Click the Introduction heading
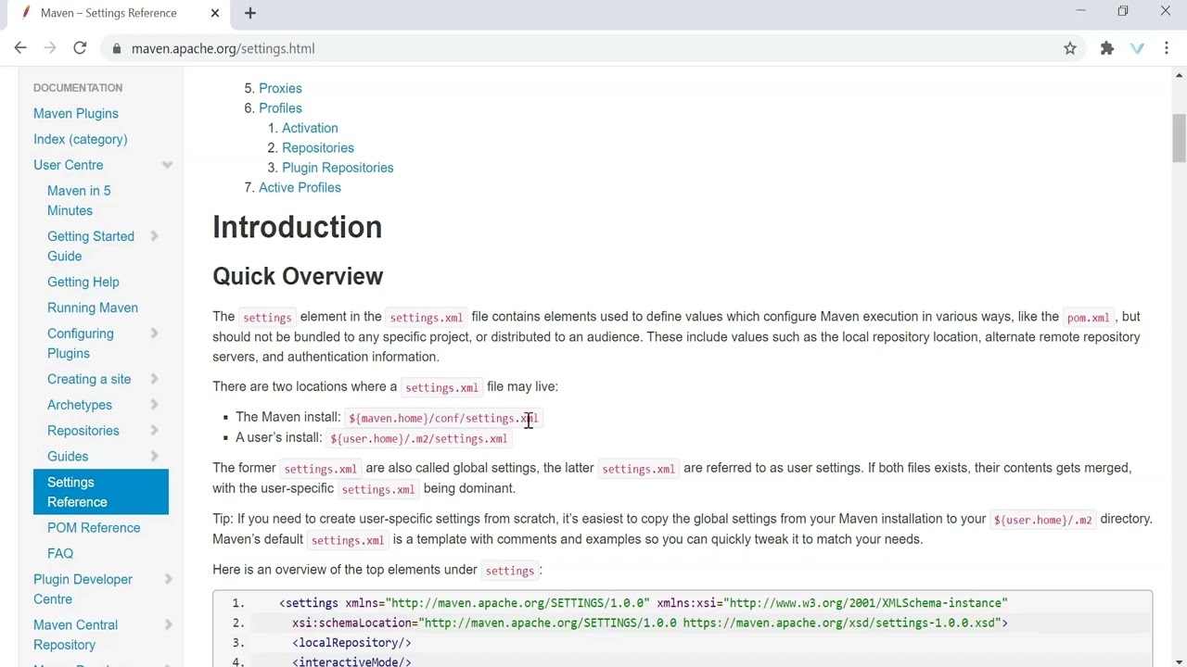The height and width of the screenshot is (667, 1187). click(x=297, y=227)
